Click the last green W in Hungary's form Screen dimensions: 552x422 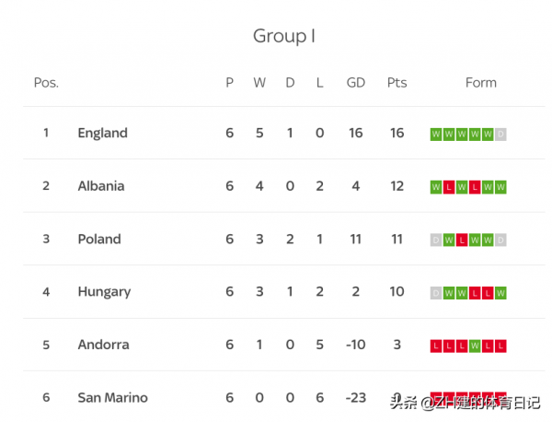click(x=501, y=293)
